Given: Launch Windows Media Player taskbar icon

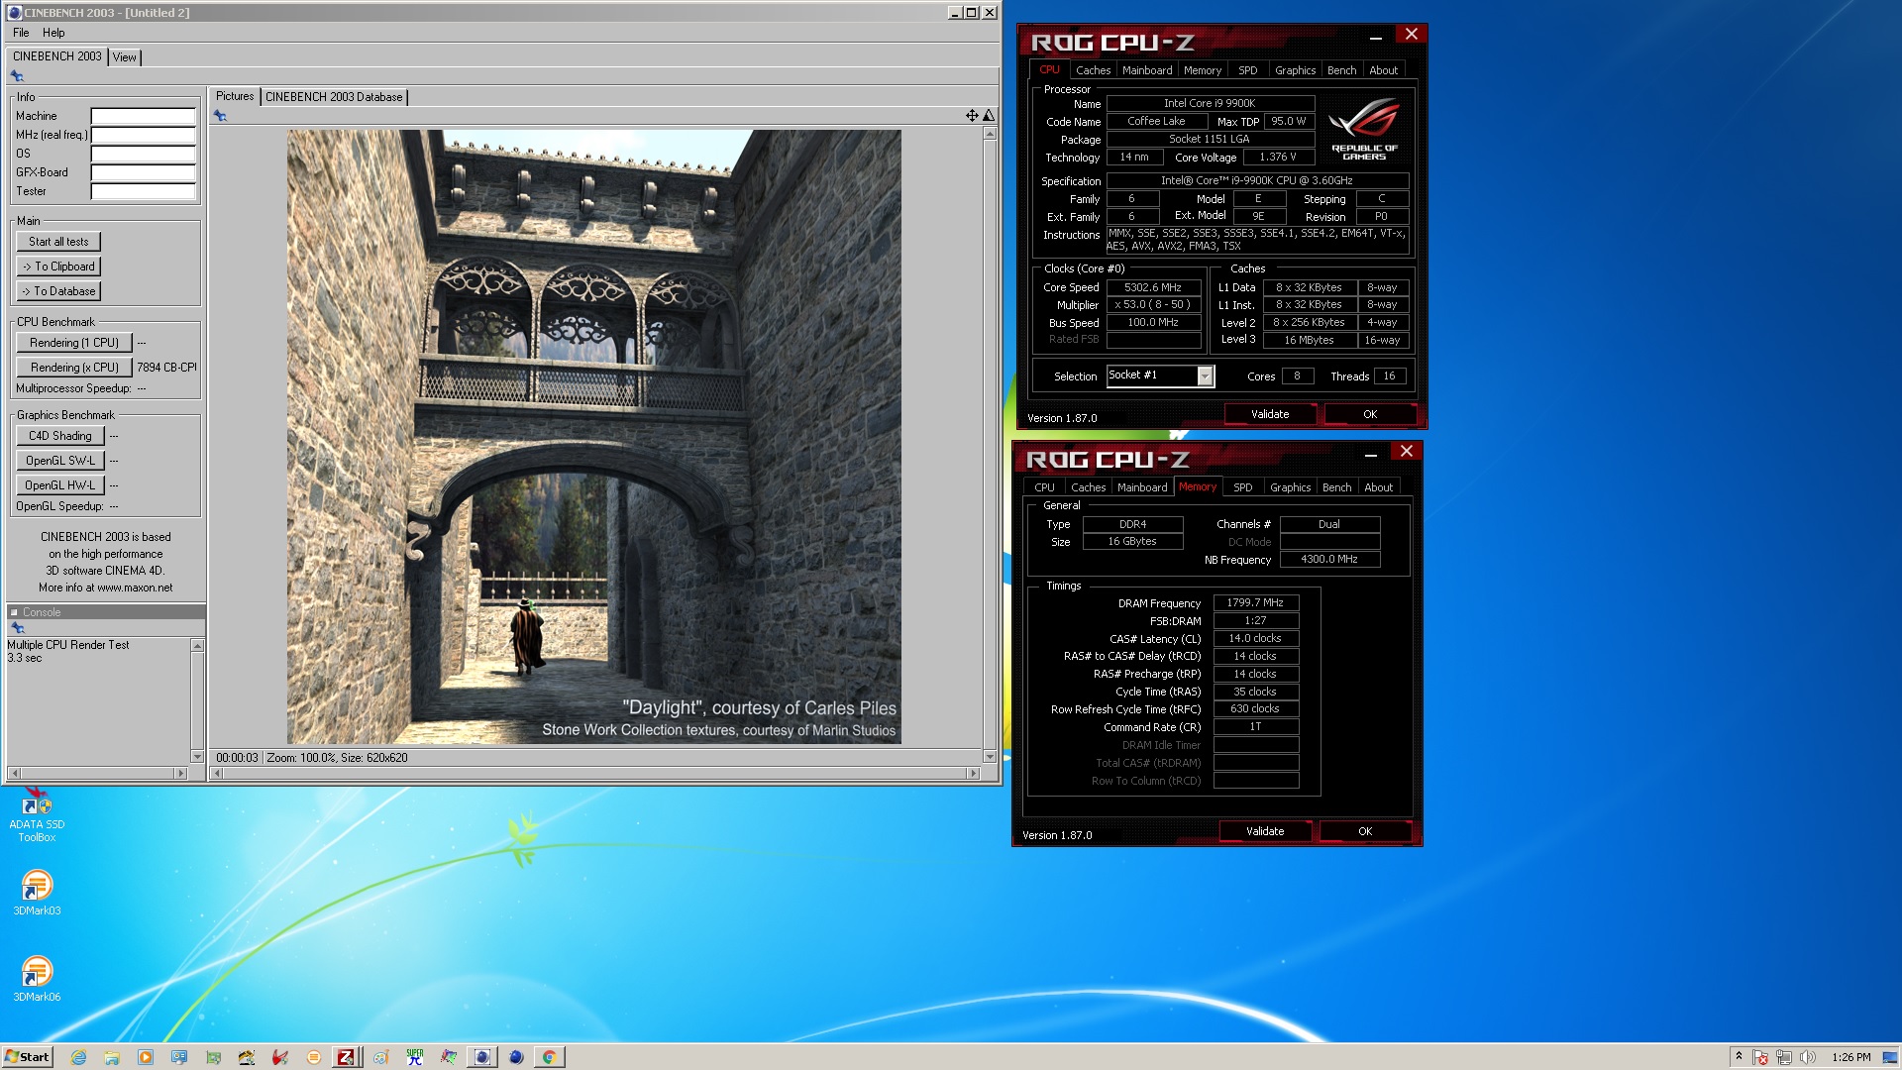Looking at the screenshot, I should 146,1057.
